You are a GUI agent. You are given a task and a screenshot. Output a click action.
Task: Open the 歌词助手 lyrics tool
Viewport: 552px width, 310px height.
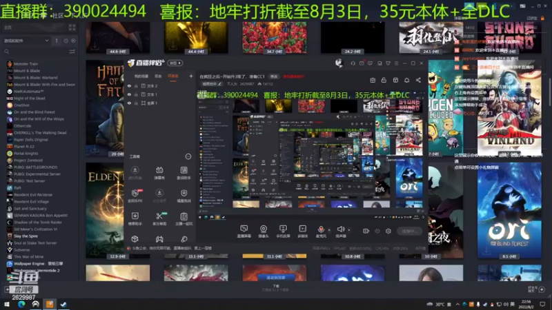(184, 173)
